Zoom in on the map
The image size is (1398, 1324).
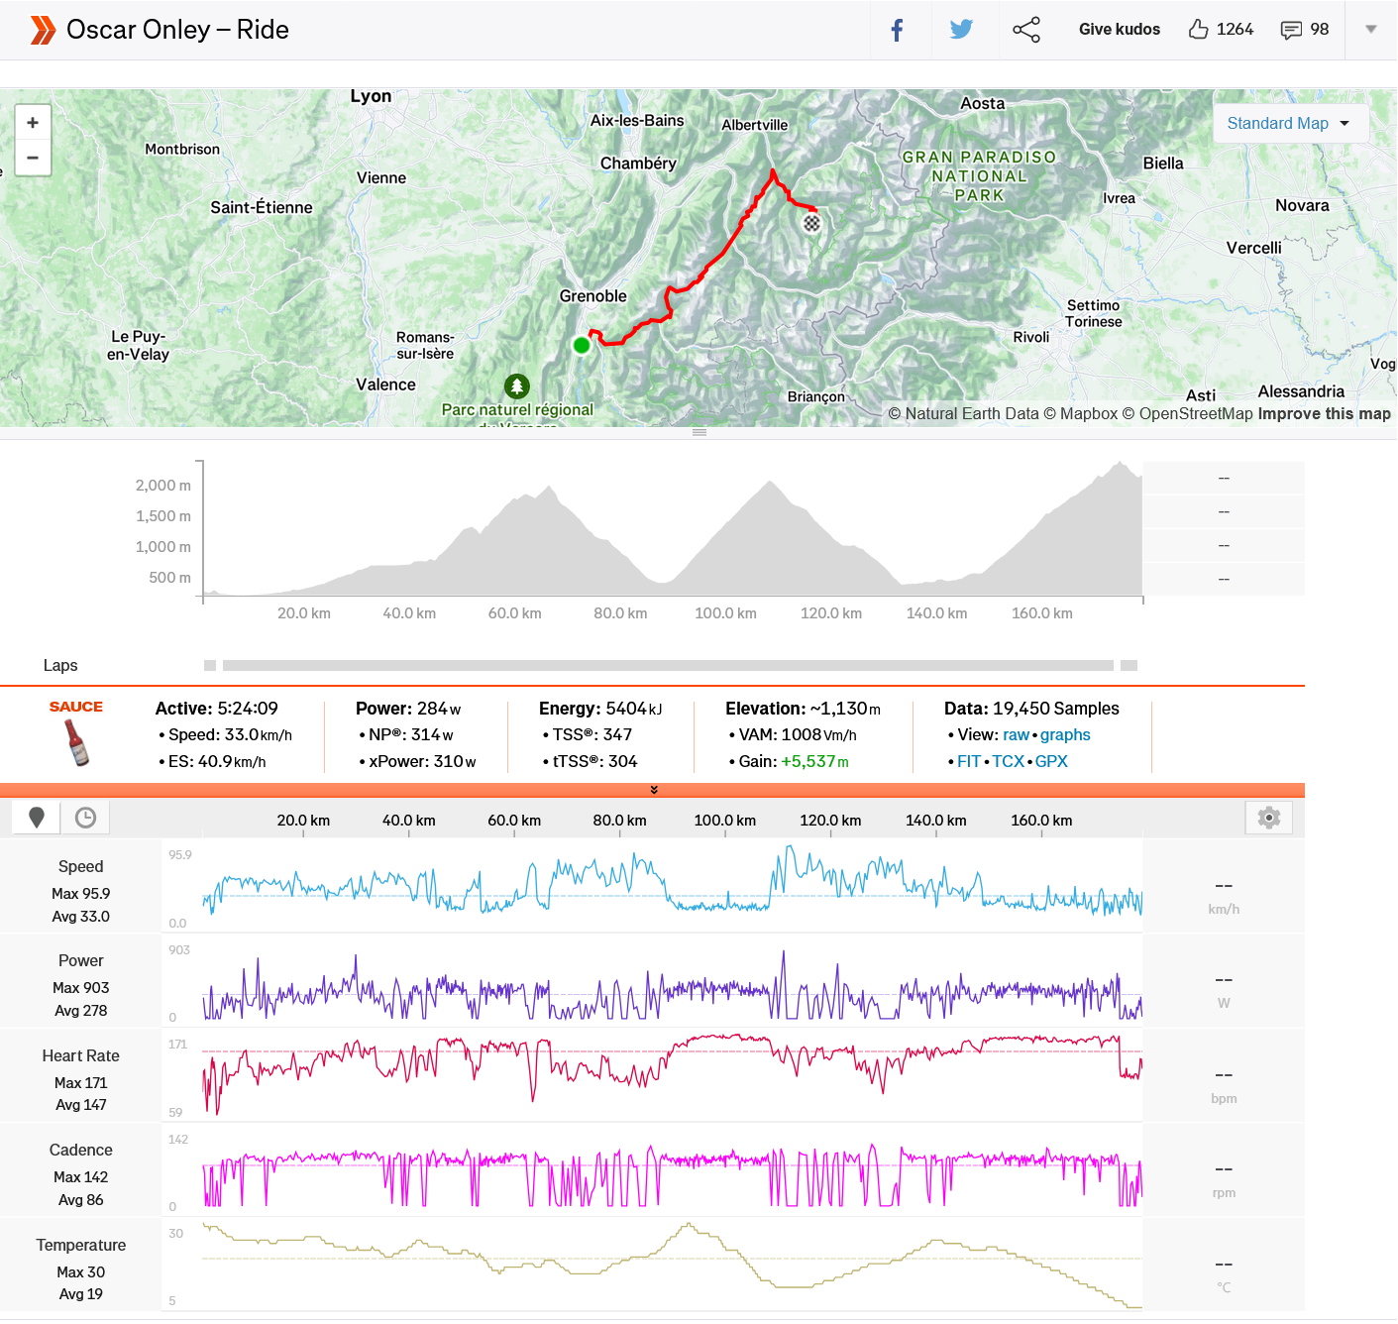[x=33, y=123]
